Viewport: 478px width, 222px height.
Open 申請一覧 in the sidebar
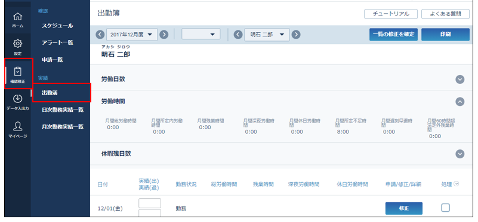pos(52,60)
